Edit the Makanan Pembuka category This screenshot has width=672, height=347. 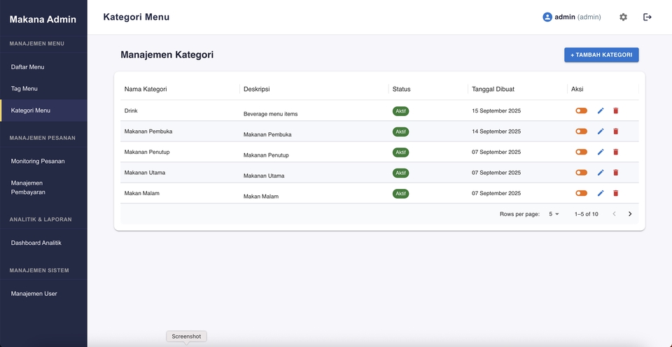[x=601, y=132]
